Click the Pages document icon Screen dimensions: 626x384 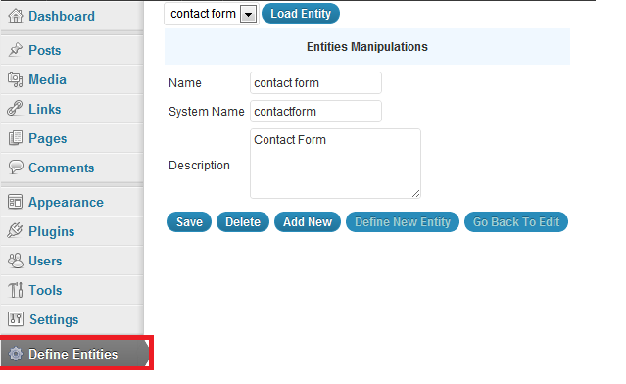[x=16, y=138]
